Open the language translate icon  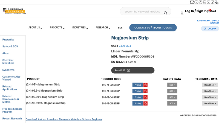click(x=217, y=2)
